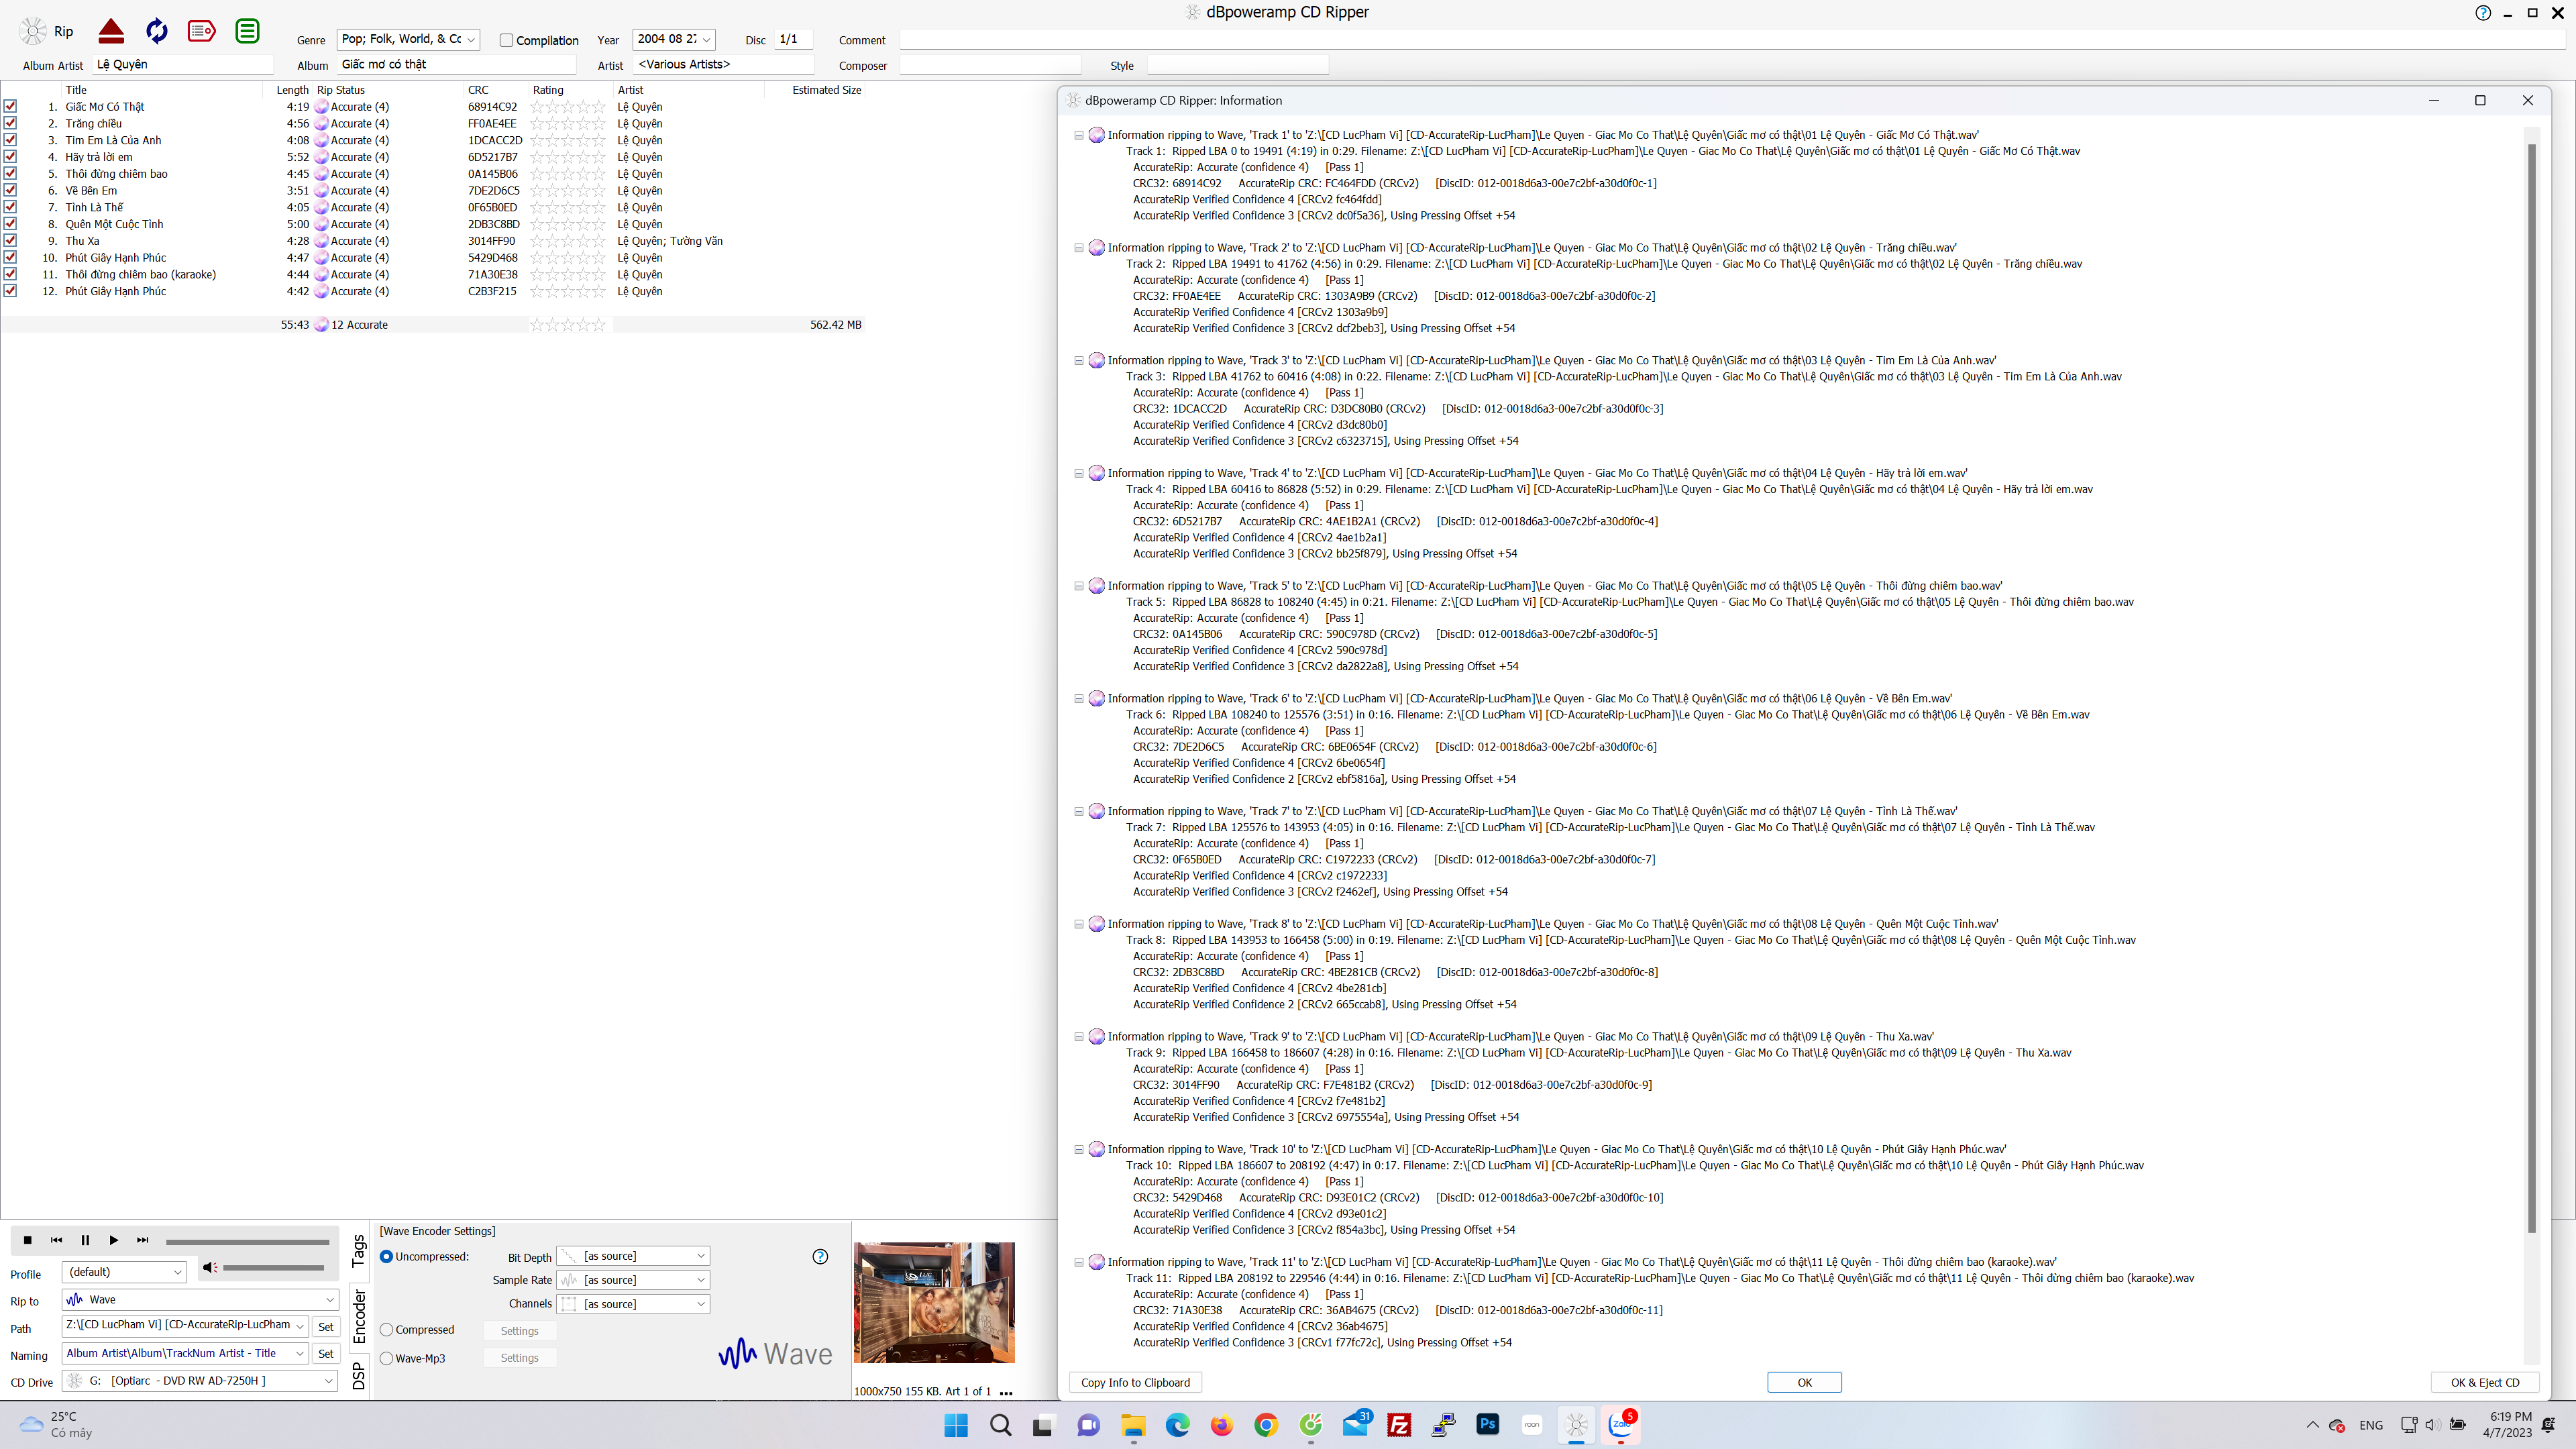Select Uncompressed radio option
This screenshot has width=2576, height=1449.
[386, 1257]
